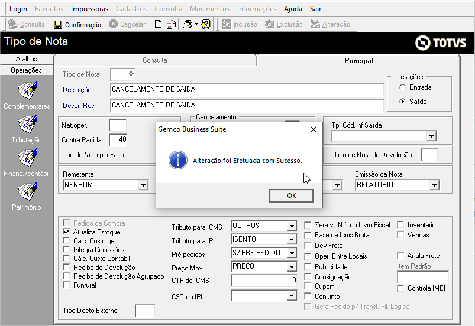Check Zera vl. N.f. no Livro Fiscal
The width and height of the screenshot is (475, 326).
pyautogui.click(x=308, y=225)
